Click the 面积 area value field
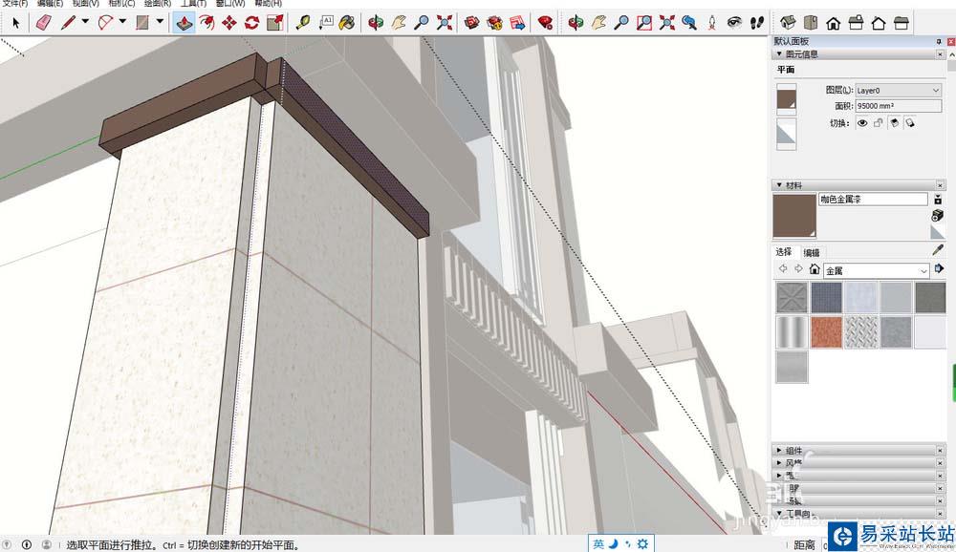The height and width of the screenshot is (552, 956). (898, 106)
